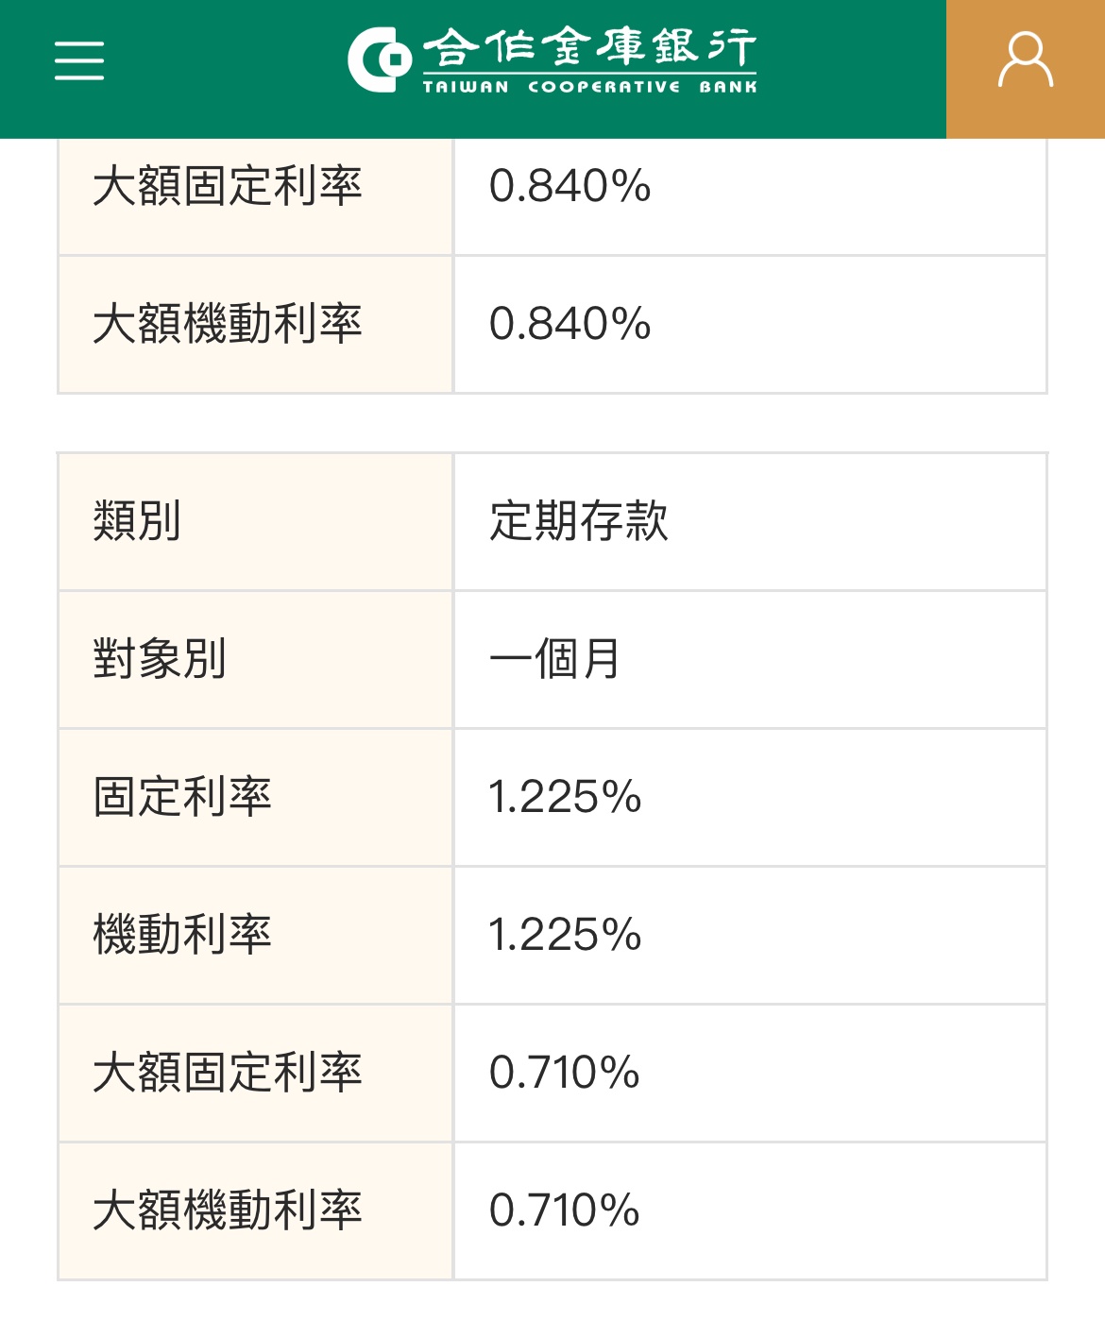Click the upper 大額固定利率 label
1105x1320 pixels.
[x=228, y=186]
